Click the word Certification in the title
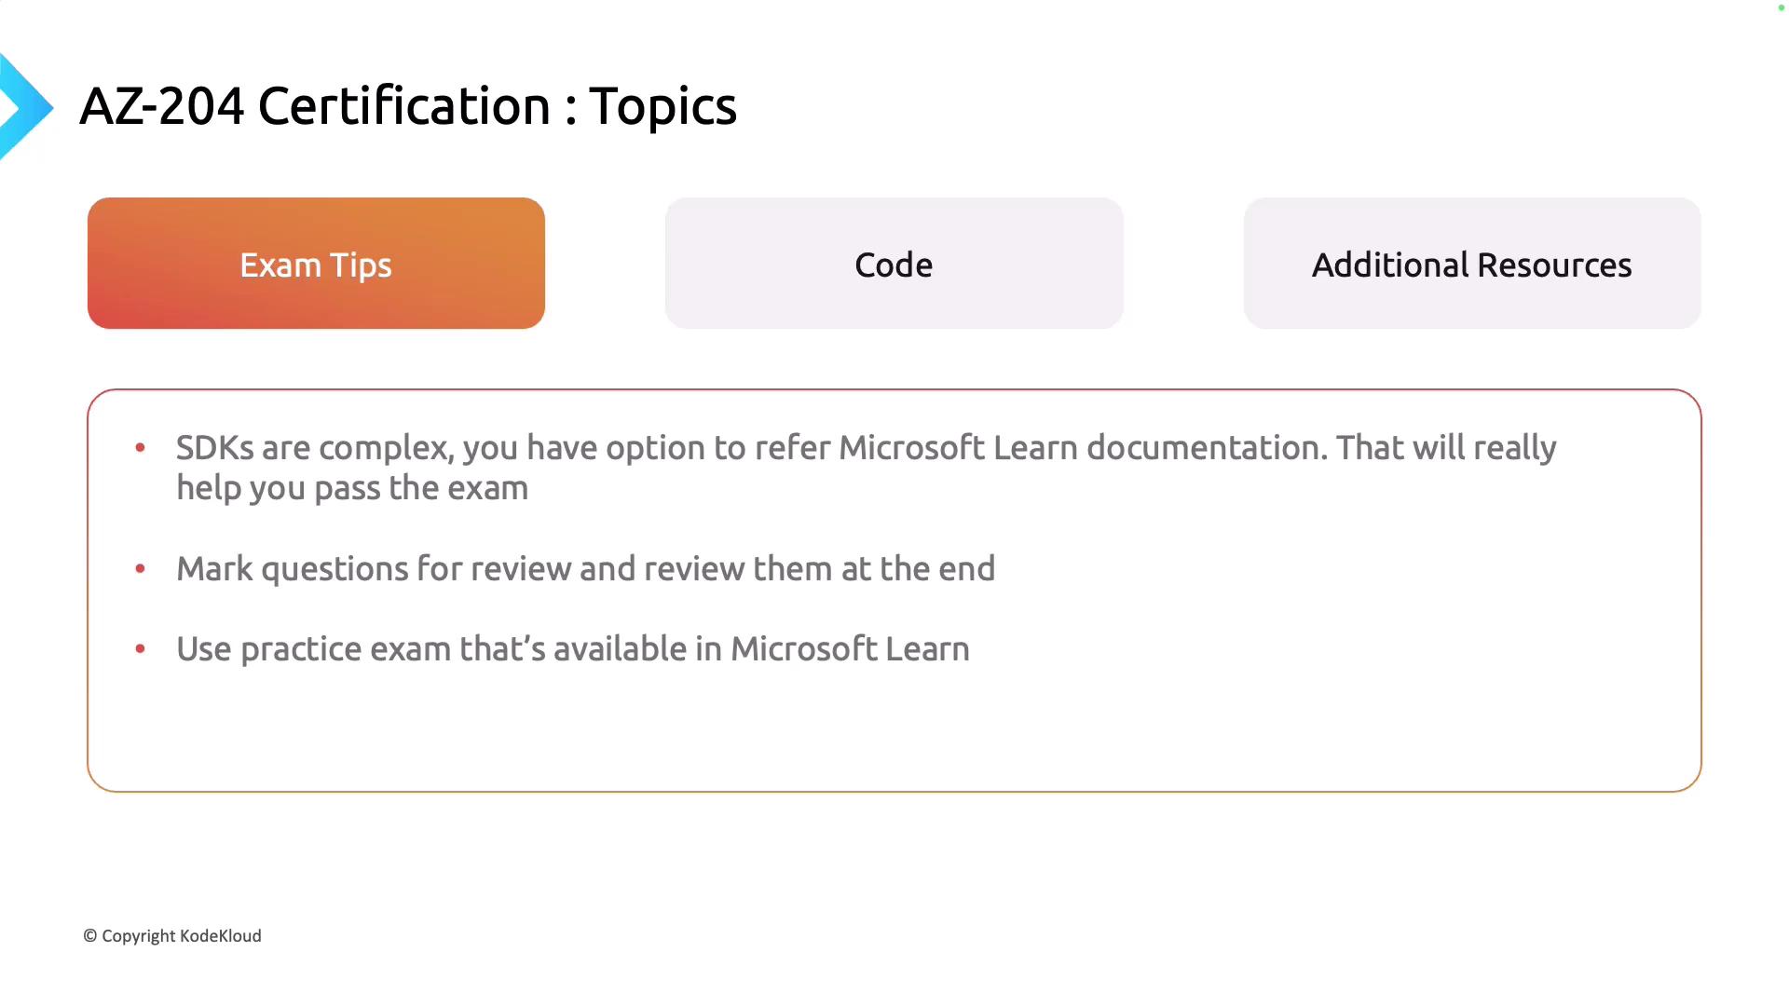 coord(403,106)
